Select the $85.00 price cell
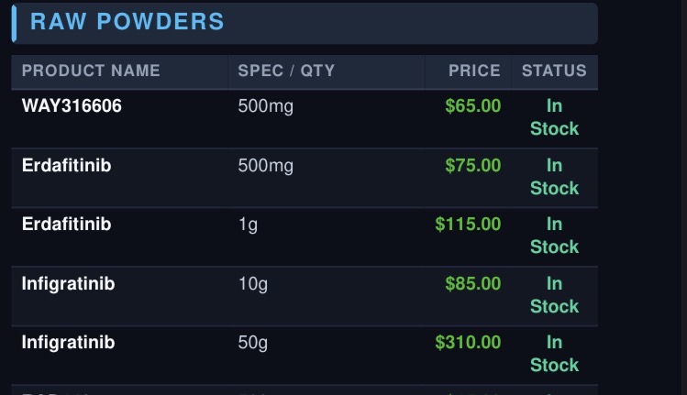Image resolution: width=687 pixels, height=395 pixels. pyautogui.click(x=472, y=284)
